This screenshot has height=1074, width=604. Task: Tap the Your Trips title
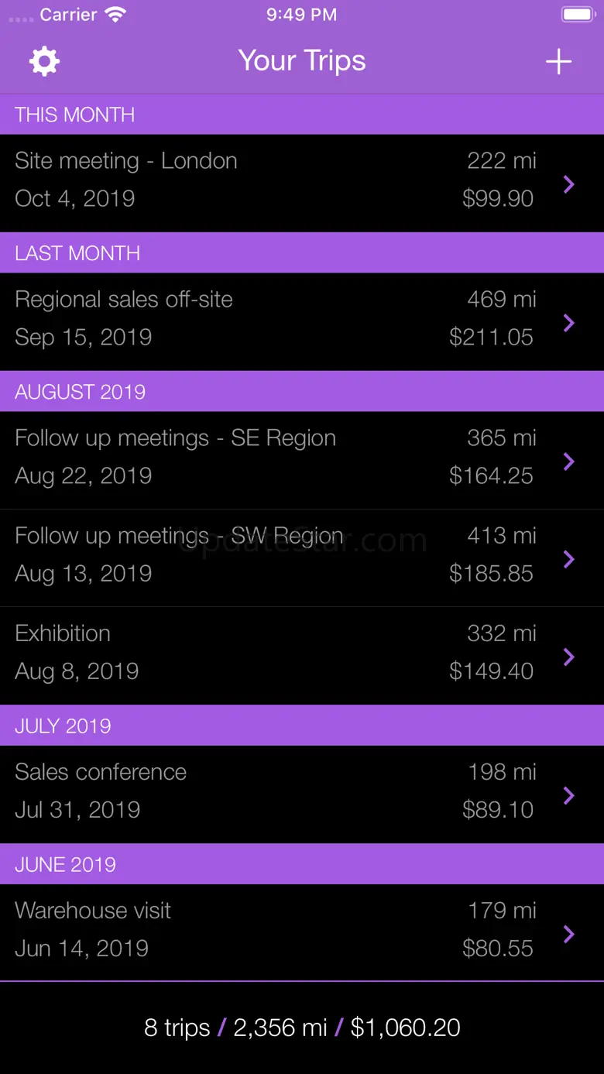pos(302,61)
